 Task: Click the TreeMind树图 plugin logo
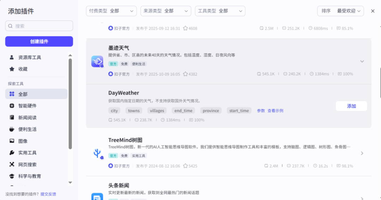[x=97, y=153]
